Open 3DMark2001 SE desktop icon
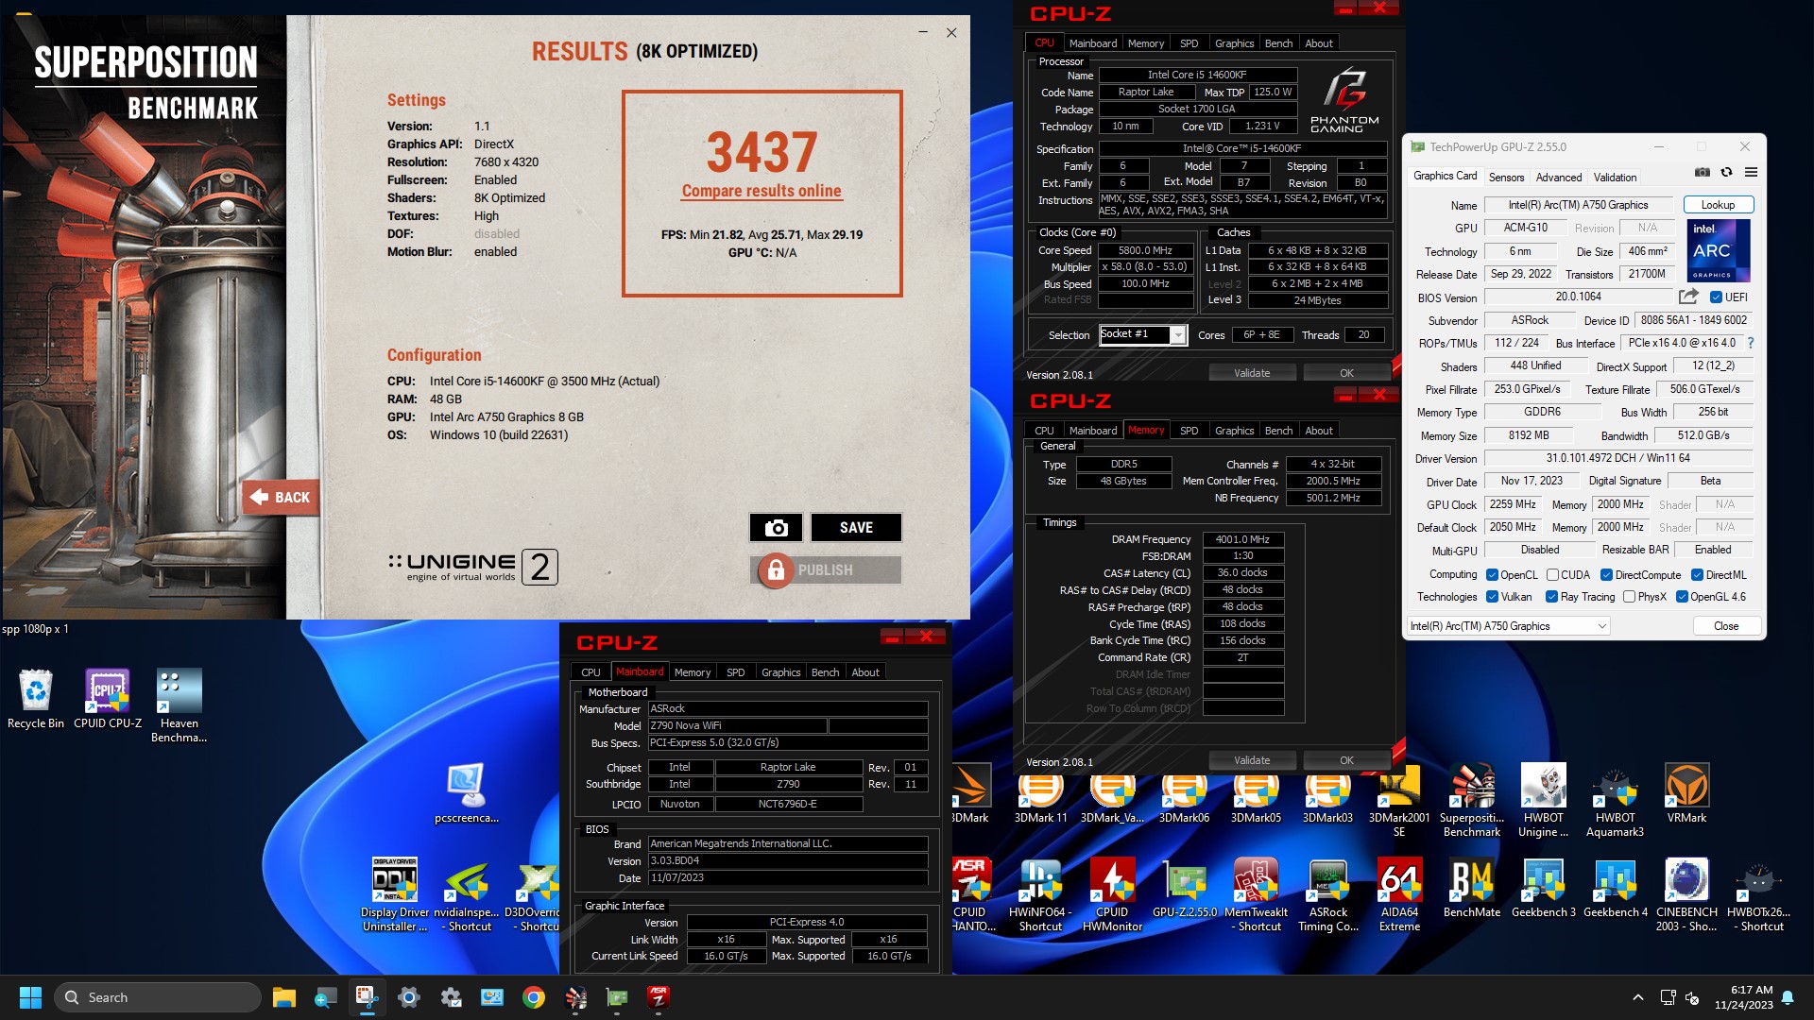This screenshot has width=1814, height=1020. click(x=1399, y=801)
